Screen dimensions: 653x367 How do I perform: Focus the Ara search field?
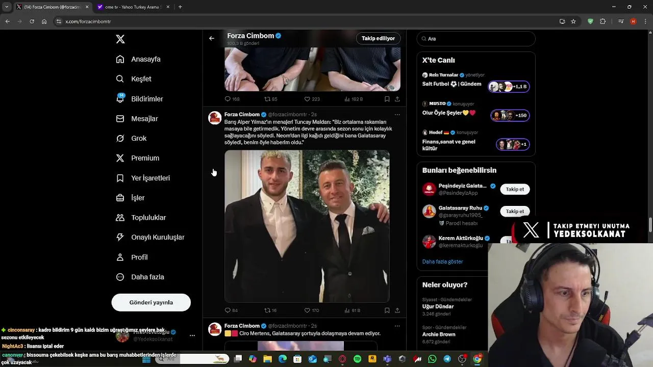[476, 39]
